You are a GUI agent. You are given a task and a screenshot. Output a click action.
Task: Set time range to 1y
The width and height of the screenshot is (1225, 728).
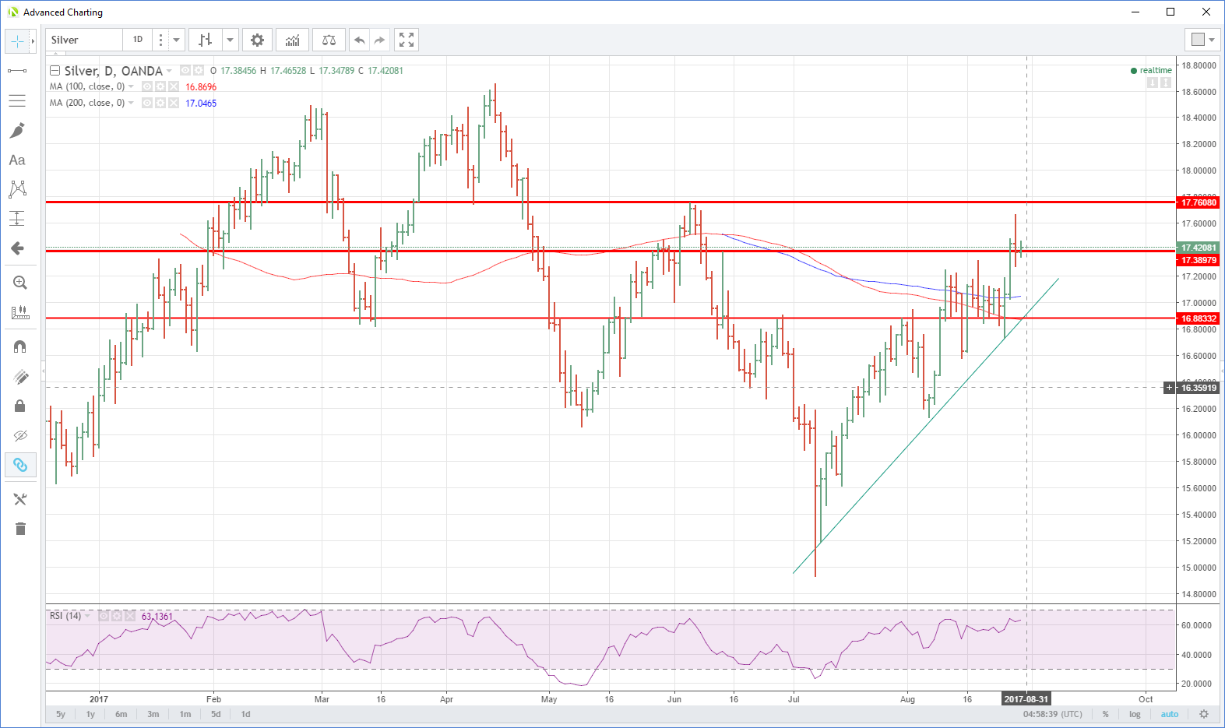pyautogui.click(x=90, y=714)
